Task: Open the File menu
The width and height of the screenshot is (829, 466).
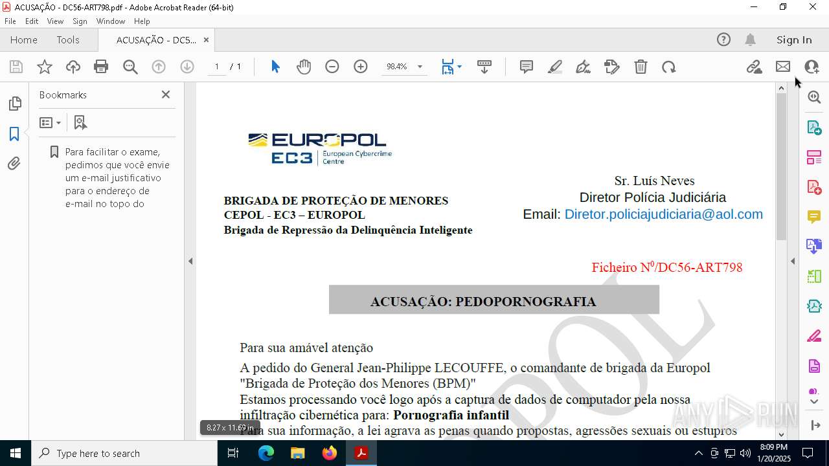Action: (x=10, y=21)
